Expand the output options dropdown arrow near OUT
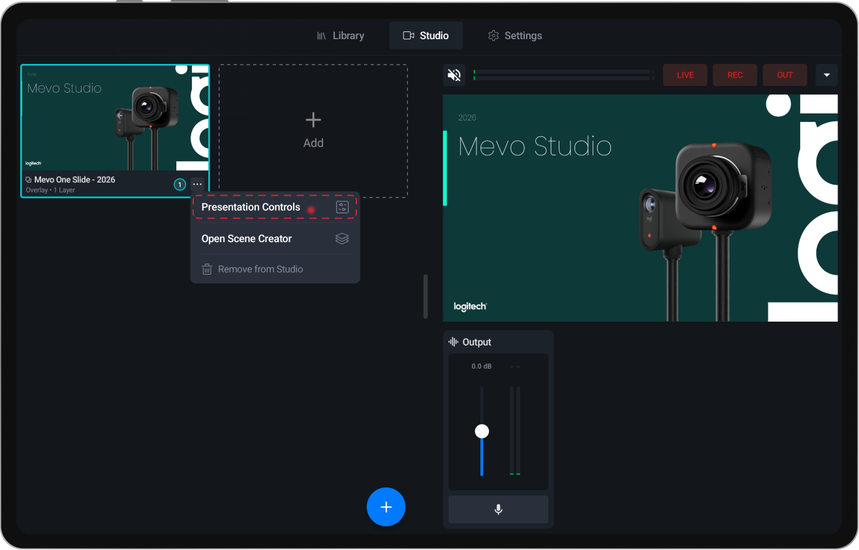 (x=826, y=74)
